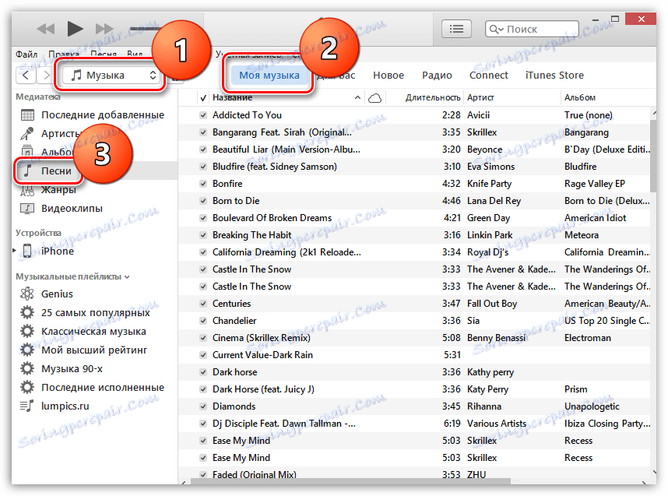Screen dimensions: 668x496
Task: Click the Последние исполненные gear icon
Action: [x=27, y=387]
